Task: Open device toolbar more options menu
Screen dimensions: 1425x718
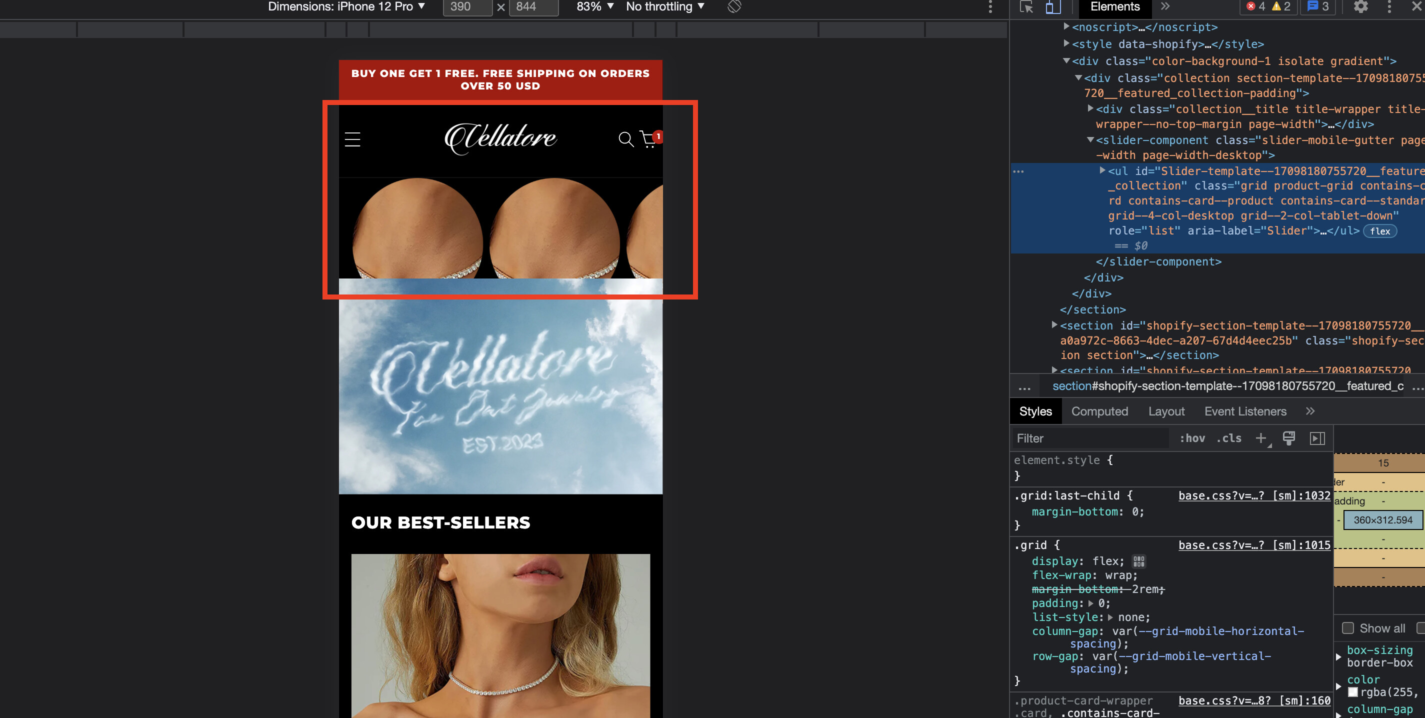Action: 990,6
